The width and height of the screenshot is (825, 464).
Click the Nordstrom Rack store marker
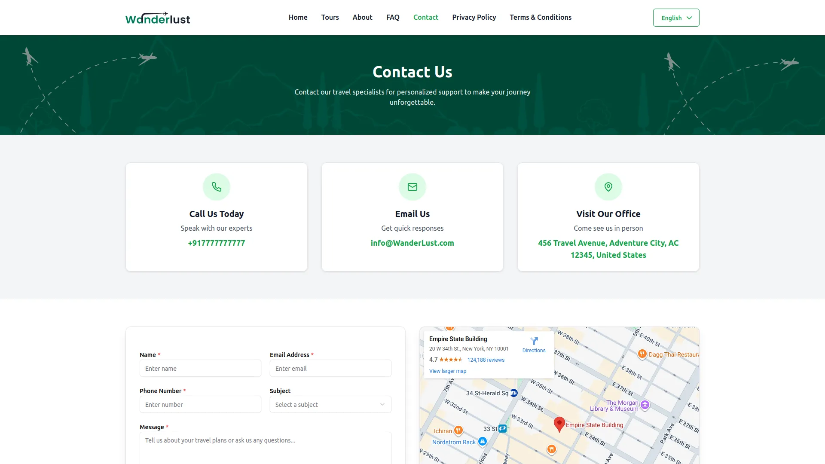tap(482, 441)
